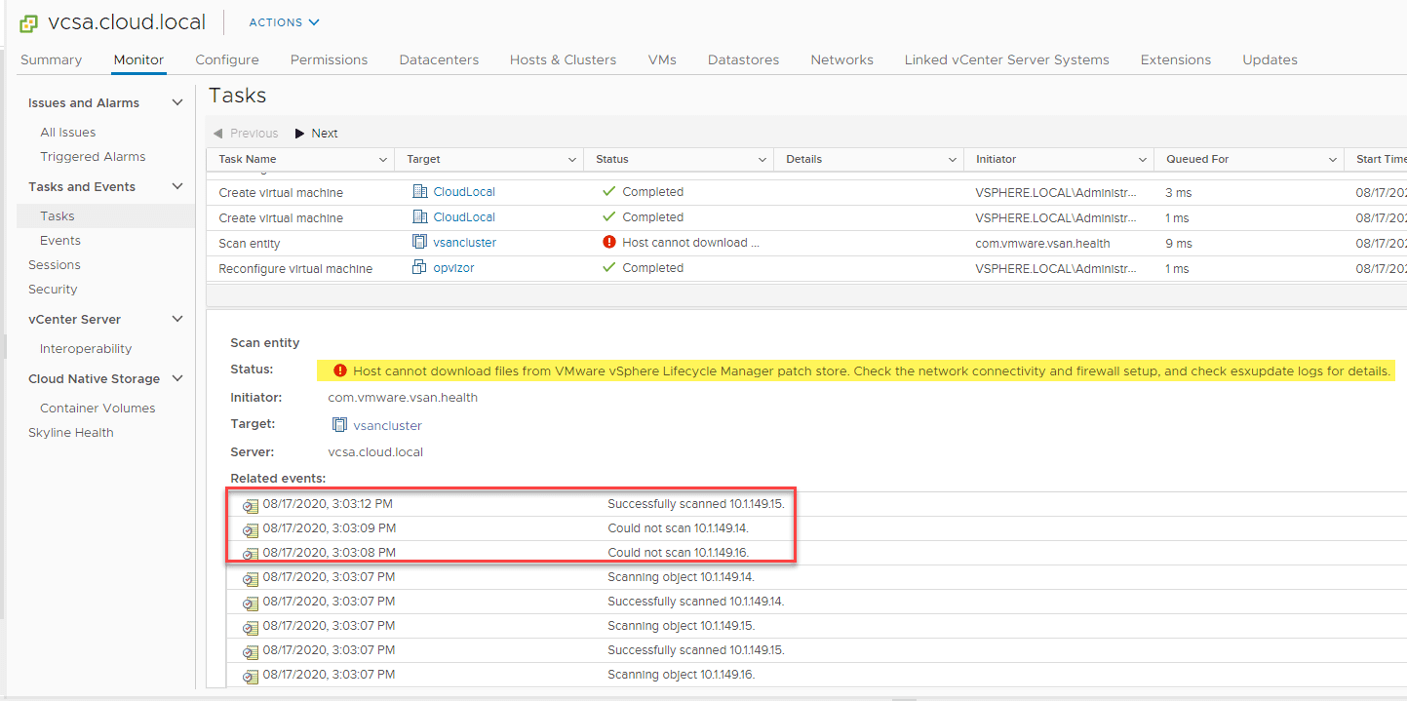Collapse the Cloud Native Storage section
The image size is (1407, 701).
(177, 378)
